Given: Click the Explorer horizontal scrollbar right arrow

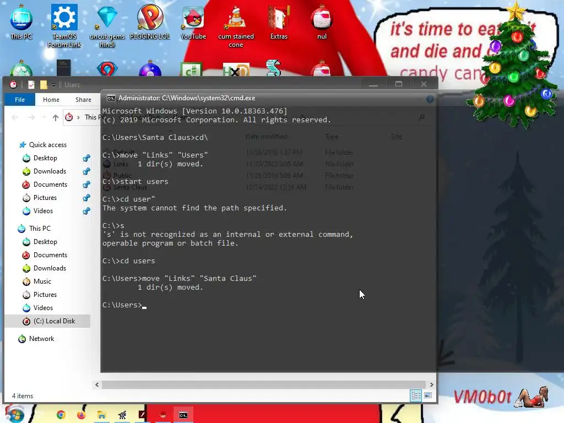Looking at the screenshot, I should click(x=432, y=384).
